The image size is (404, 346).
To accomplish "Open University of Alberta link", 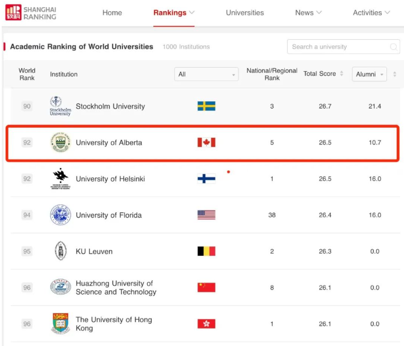I will (109, 143).
